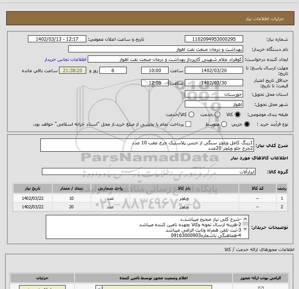Viewport: 299px width, 289px height.
Task: Click the جزئیات permits column header
Action: [x=42, y=278]
